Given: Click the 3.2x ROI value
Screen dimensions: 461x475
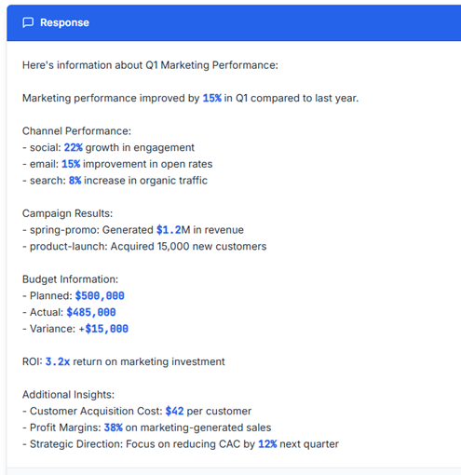Looking at the screenshot, I should (58, 361).
